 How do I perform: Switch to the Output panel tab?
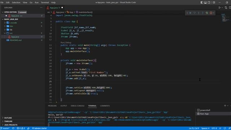click(x=64, y=106)
